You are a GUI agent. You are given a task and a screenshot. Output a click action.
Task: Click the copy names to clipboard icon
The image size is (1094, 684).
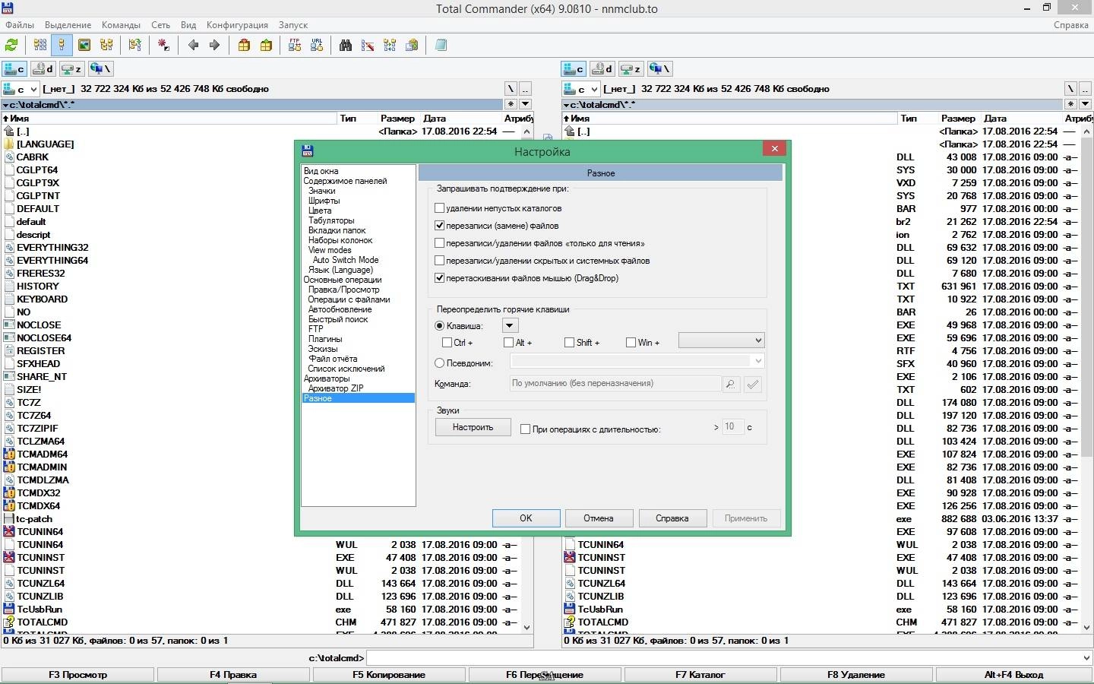pos(412,46)
